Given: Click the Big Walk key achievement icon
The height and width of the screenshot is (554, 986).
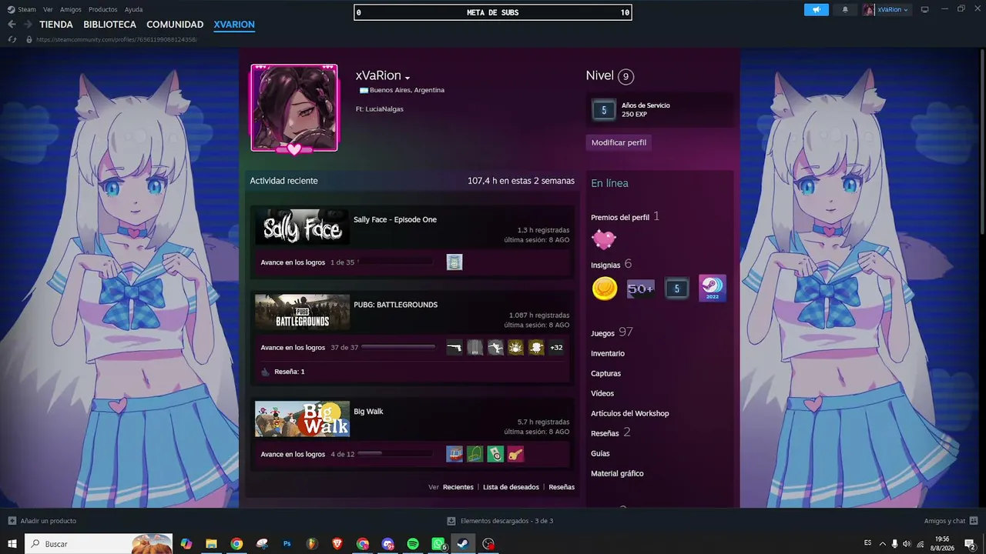Looking at the screenshot, I should tap(516, 455).
